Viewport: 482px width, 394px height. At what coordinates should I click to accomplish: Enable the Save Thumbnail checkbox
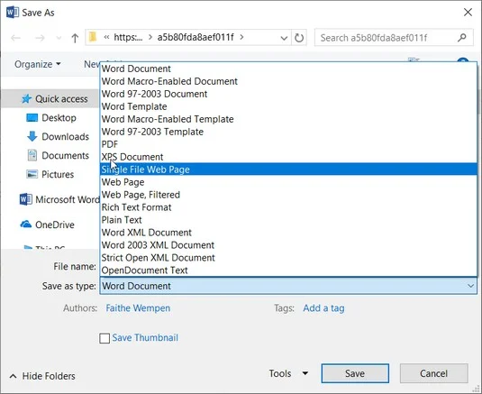[x=105, y=338]
